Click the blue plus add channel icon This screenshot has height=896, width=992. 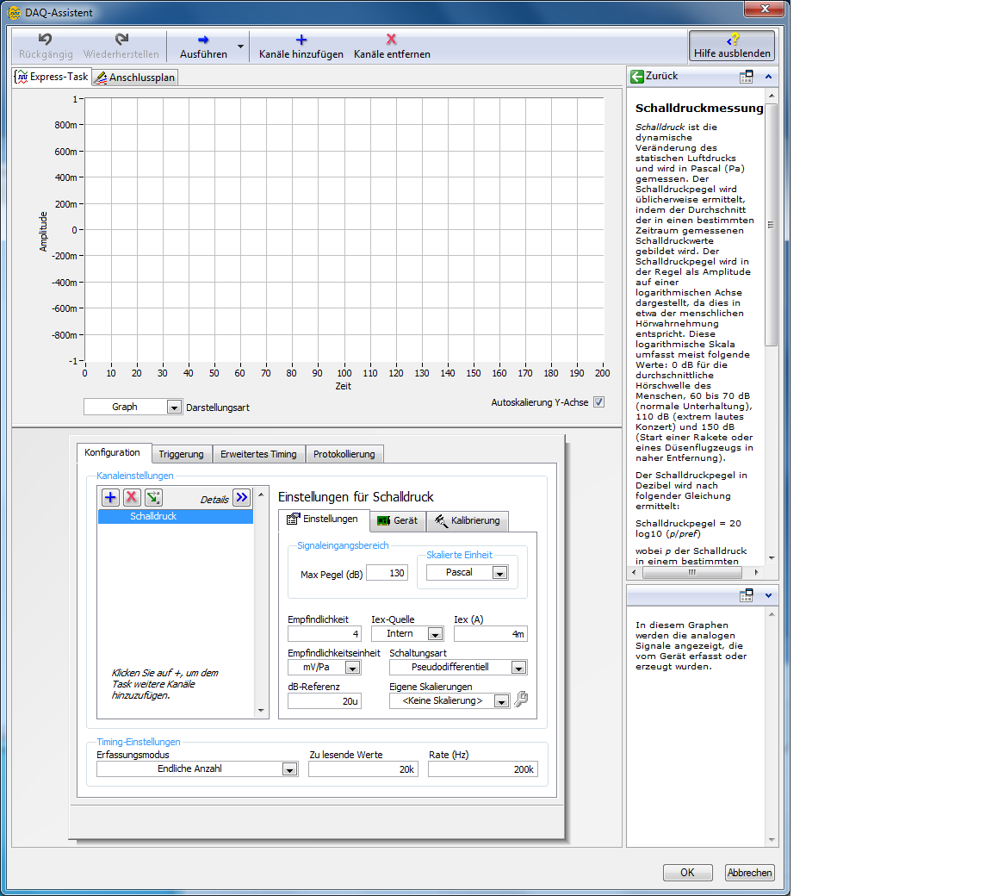coord(110,497)
